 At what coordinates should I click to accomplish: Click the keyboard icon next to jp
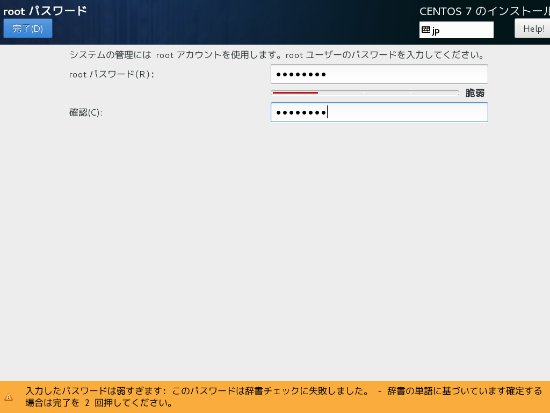426,30
